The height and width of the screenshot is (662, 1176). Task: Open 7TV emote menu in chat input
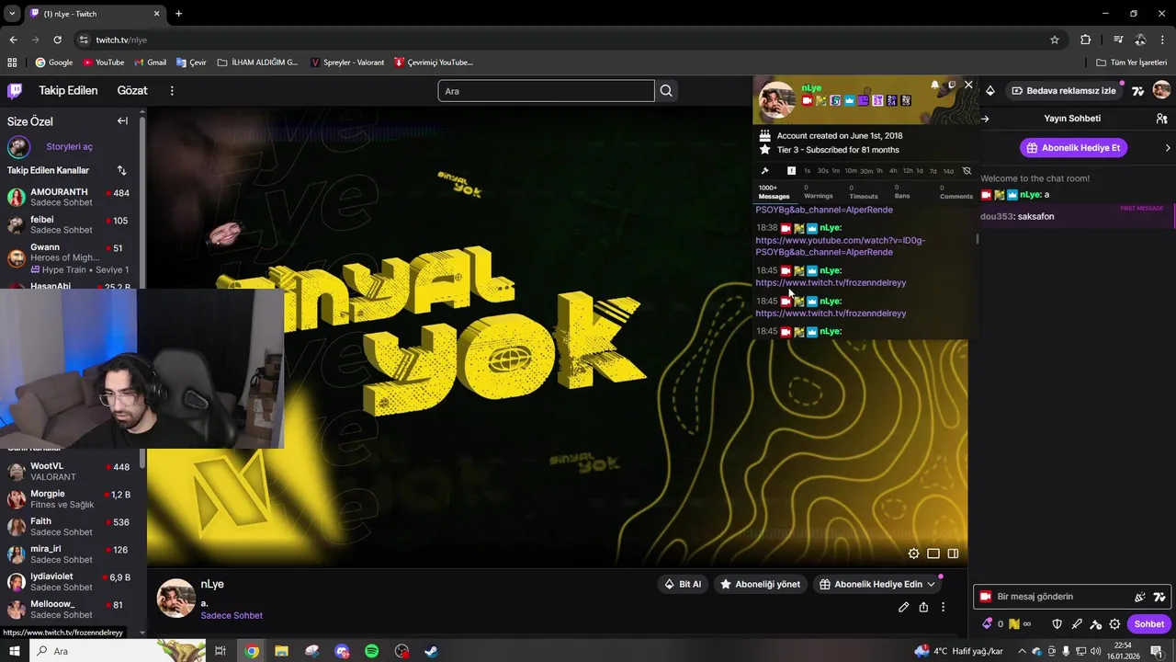pos(1159,597)
